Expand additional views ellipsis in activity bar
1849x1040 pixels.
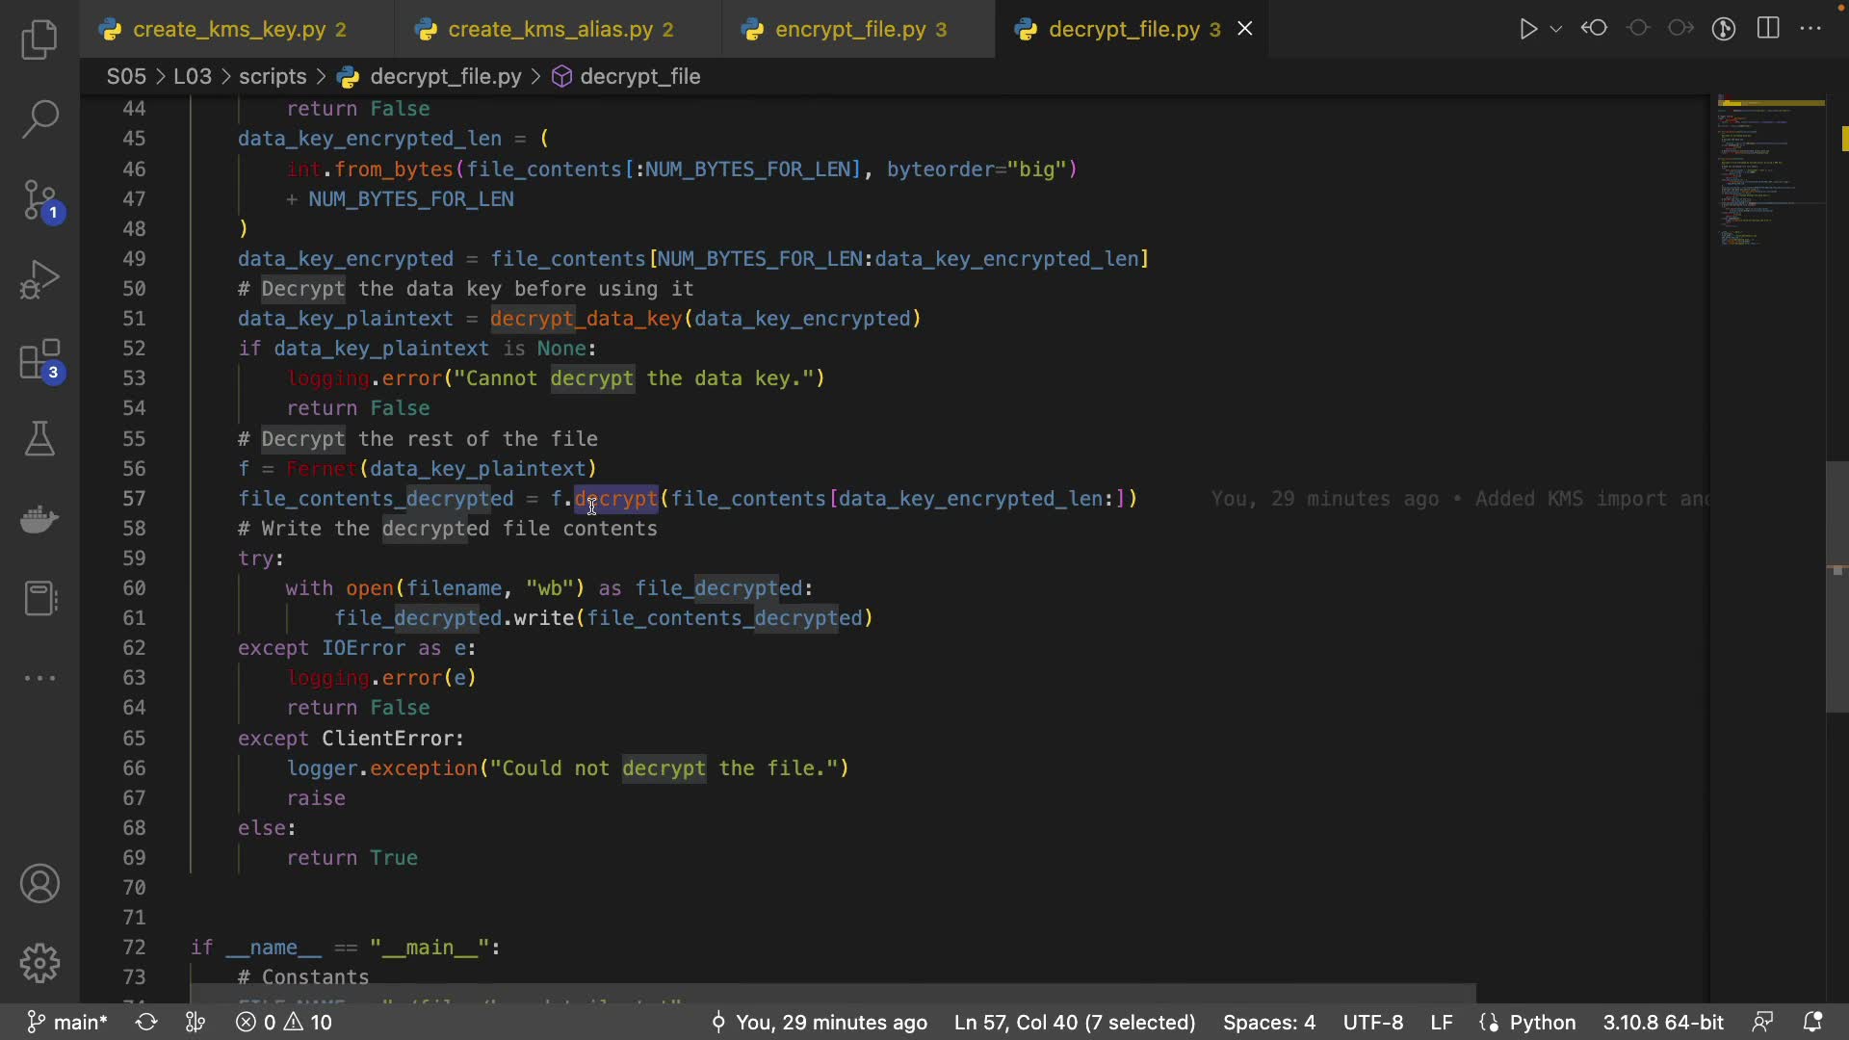(39, 678)
